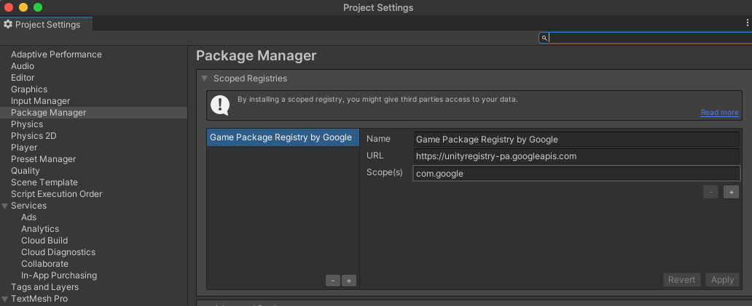Open the Read more link

(x=719, y=113)
